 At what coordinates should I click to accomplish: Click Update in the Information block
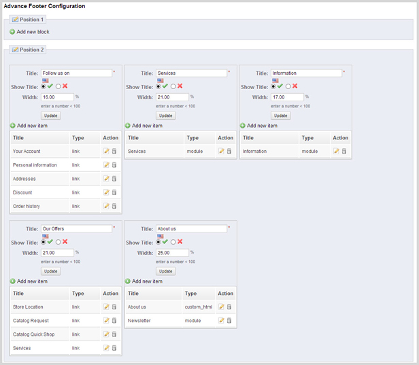[x=280, y=116]
